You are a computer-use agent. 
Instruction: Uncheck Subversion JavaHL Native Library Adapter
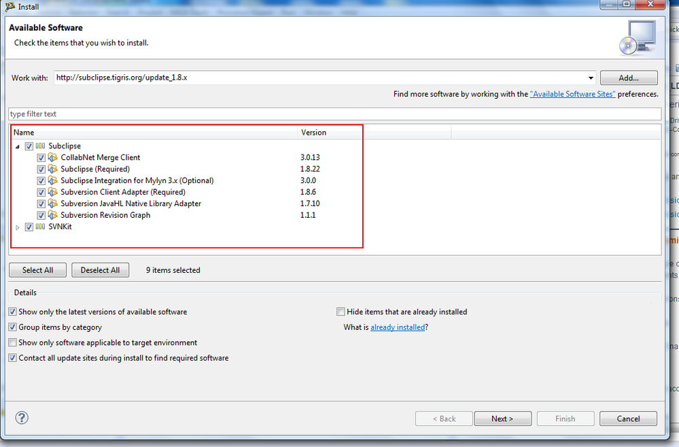coord(41,204)
